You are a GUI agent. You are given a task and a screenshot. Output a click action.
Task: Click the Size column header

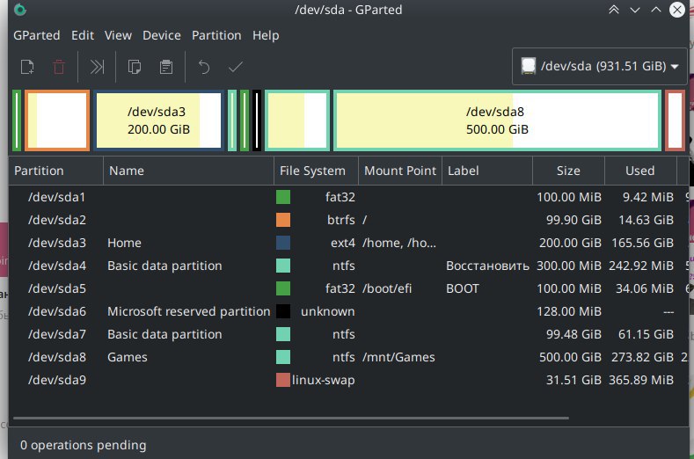click(568, 171)
